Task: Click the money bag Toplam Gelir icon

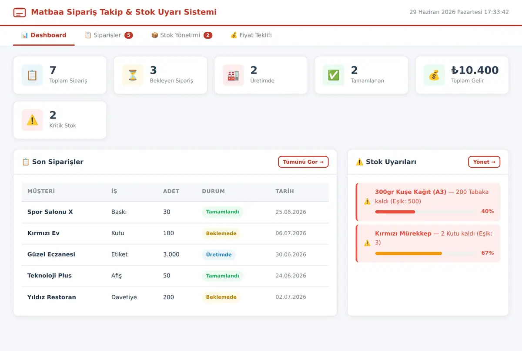Action: point(434,75)
